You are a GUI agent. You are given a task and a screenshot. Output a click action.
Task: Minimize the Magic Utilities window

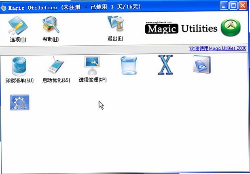click(224, 6)
